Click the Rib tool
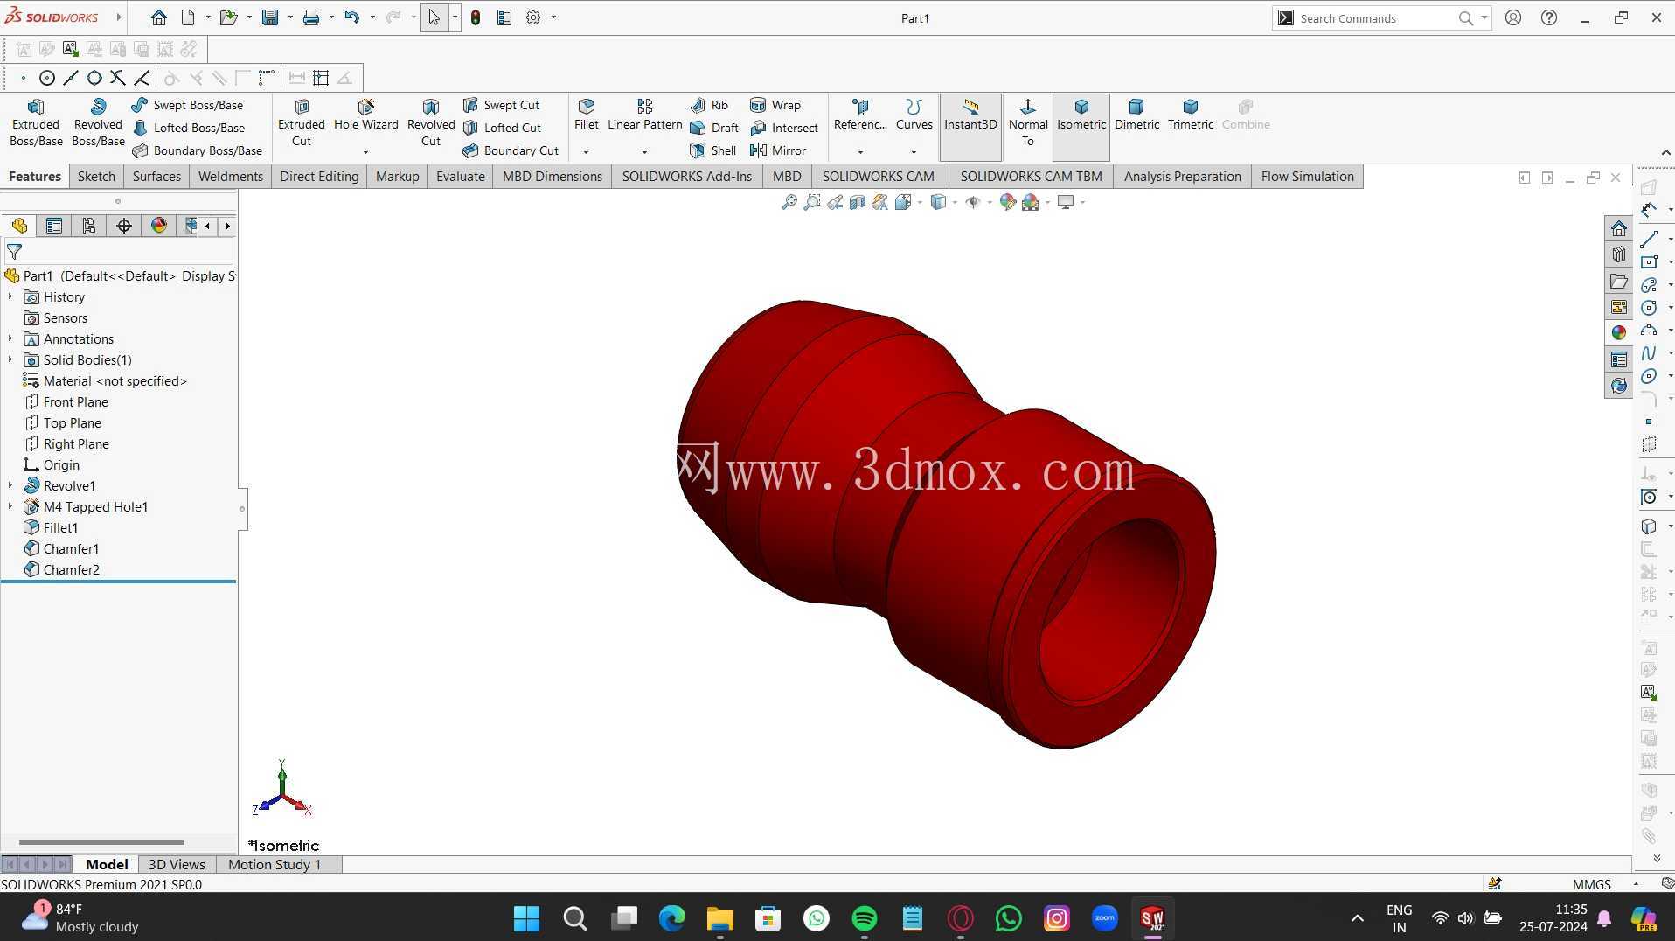1675x941 pixels. click(709, 105)
